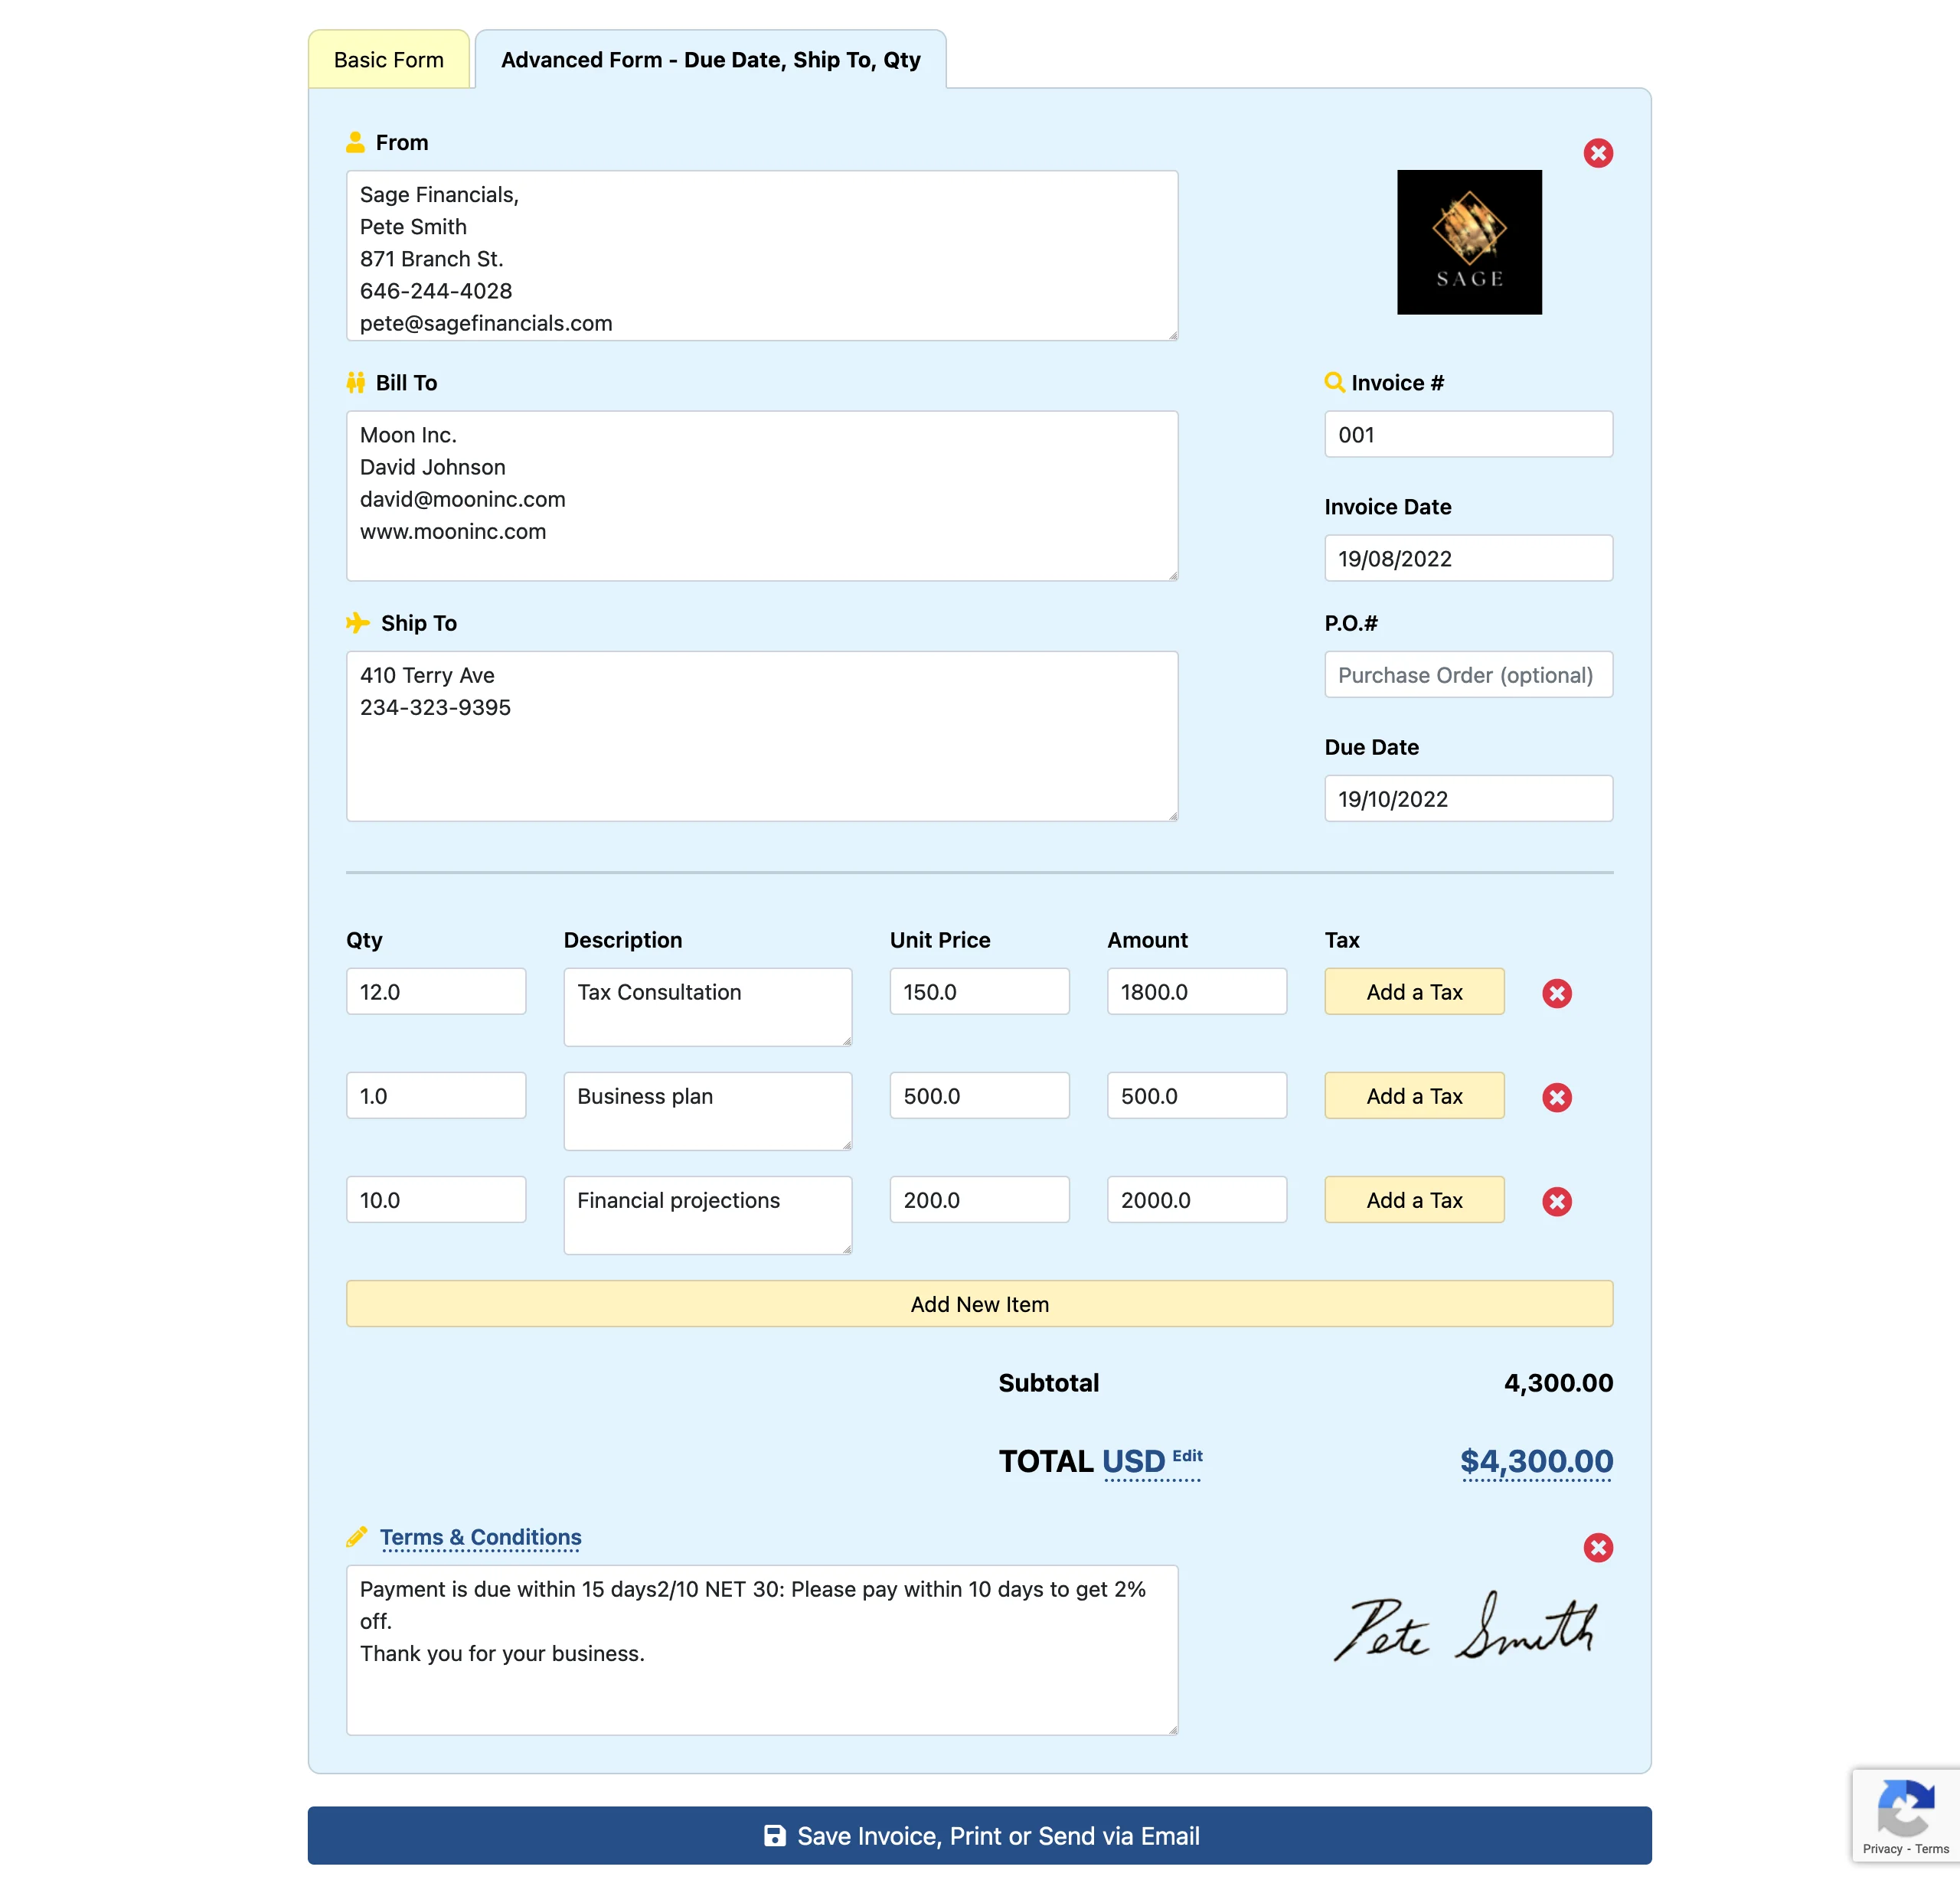Screen dimensions: 1960x1883
Task: Click the remove icon on first line item
Action: click(x=1554, y=990)
